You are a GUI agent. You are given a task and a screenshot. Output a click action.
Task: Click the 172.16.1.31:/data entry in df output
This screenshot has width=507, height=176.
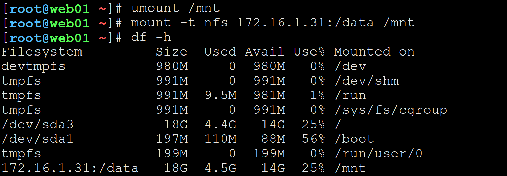tap(70, 168)
